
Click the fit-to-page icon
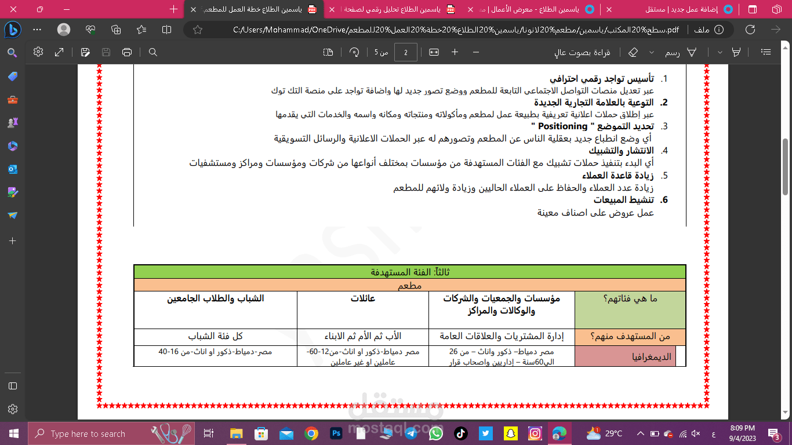(434, 52)
